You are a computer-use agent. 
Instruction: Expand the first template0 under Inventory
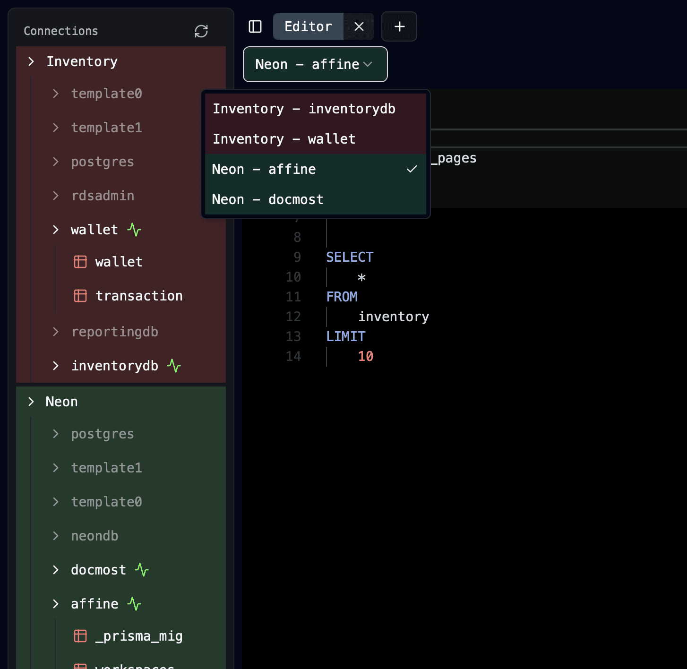(x=56, y=94)
